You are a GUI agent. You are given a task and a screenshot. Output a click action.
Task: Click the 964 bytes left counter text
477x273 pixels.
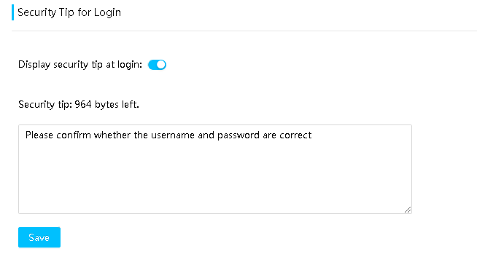pyautogui.click(x=106, y=104)
